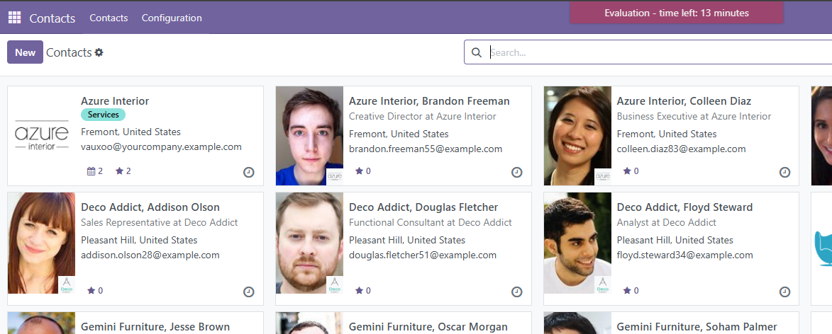
Task: Click the search magnifier icon
Action: pyautogui.click(x=477, y=52)
